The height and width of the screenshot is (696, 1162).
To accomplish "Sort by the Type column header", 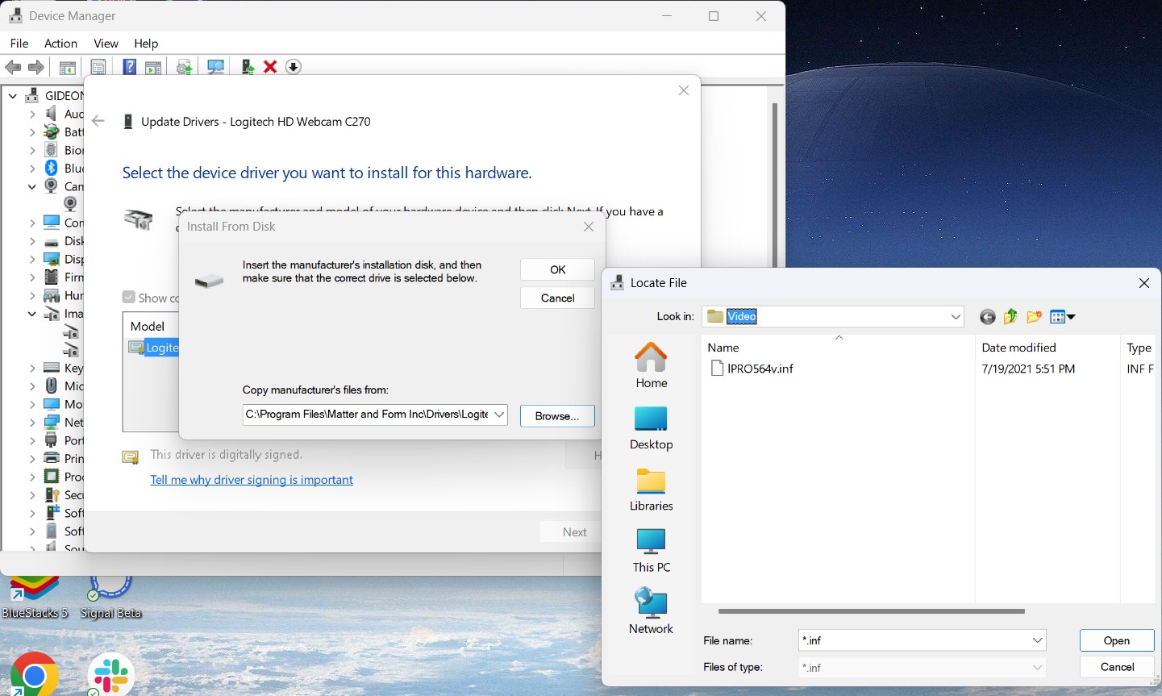I will (1139, 348).
